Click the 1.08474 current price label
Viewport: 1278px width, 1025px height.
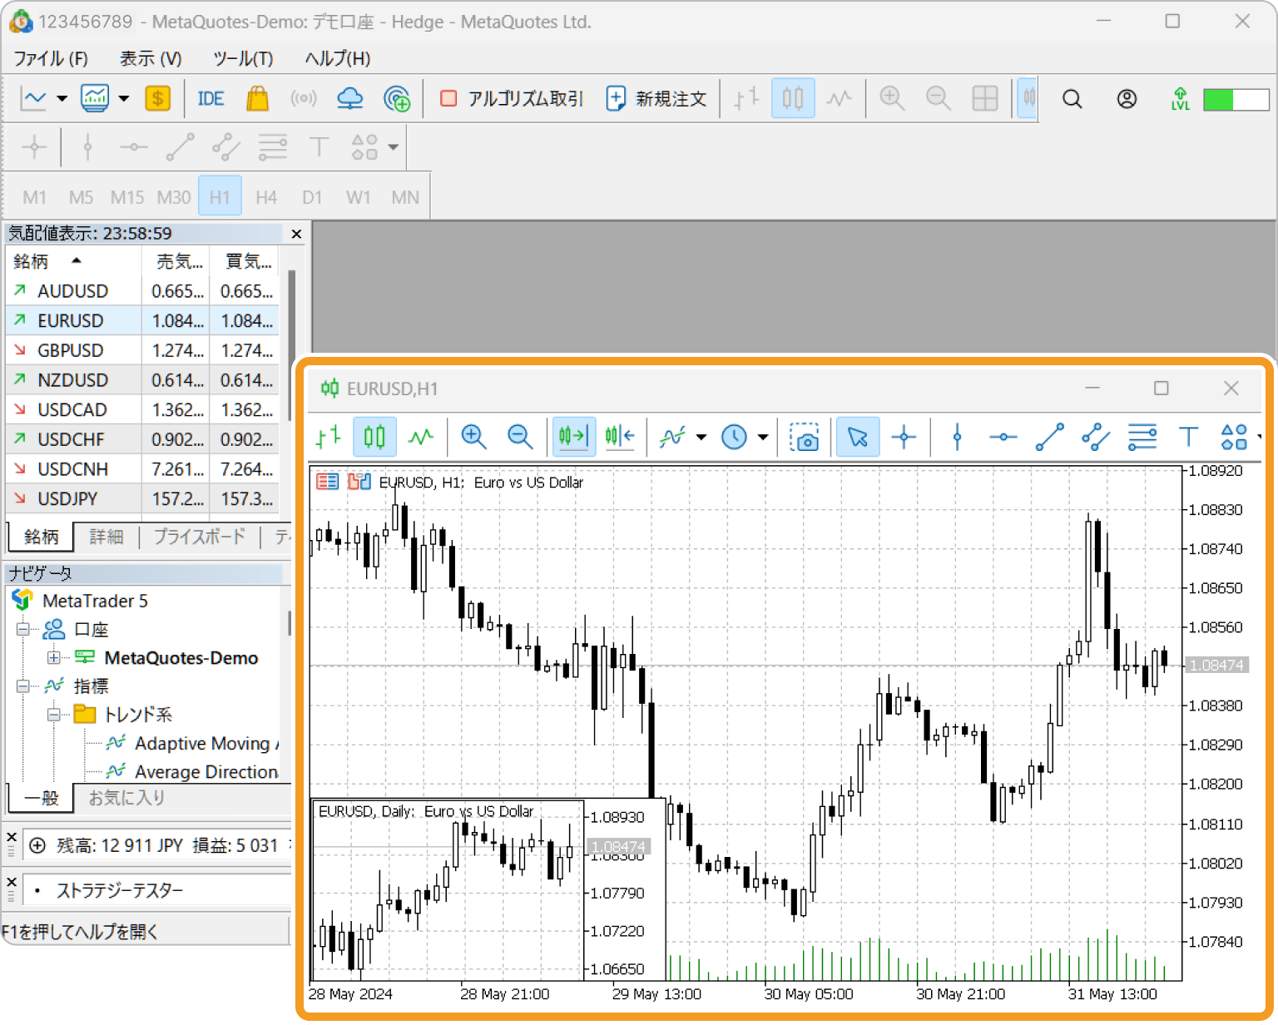pyautogui.click(x=1216, y=666)
